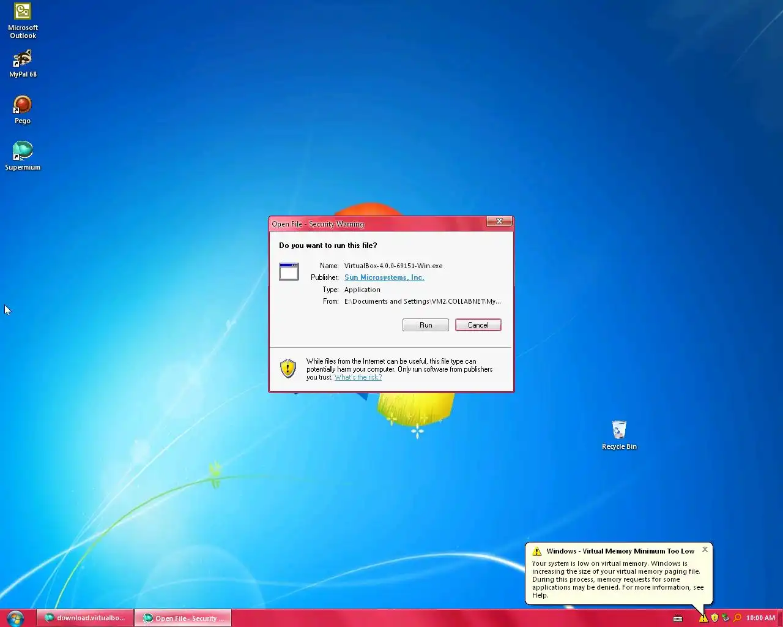Click the "Do you want to run this file?" heading

click(x=328, y=246)
